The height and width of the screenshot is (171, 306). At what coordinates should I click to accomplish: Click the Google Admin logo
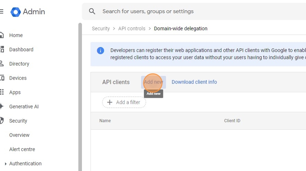pyautogui.click(x=16, y=12)
